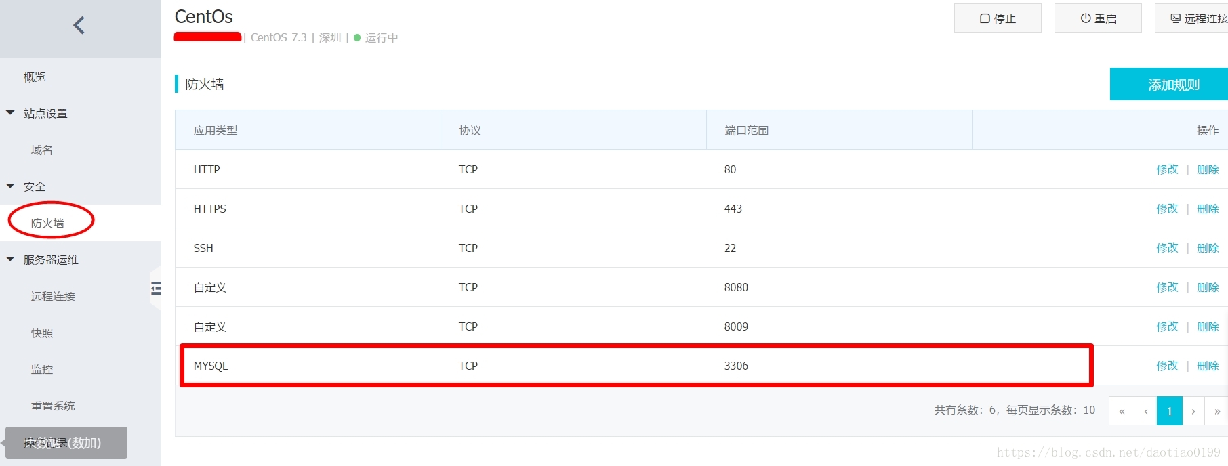Open 远程连接 in the sidebar

[x=53, y=296]
